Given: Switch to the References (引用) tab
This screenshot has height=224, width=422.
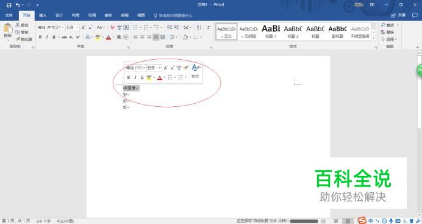Looking at the screenshot, I should point(92,15).
